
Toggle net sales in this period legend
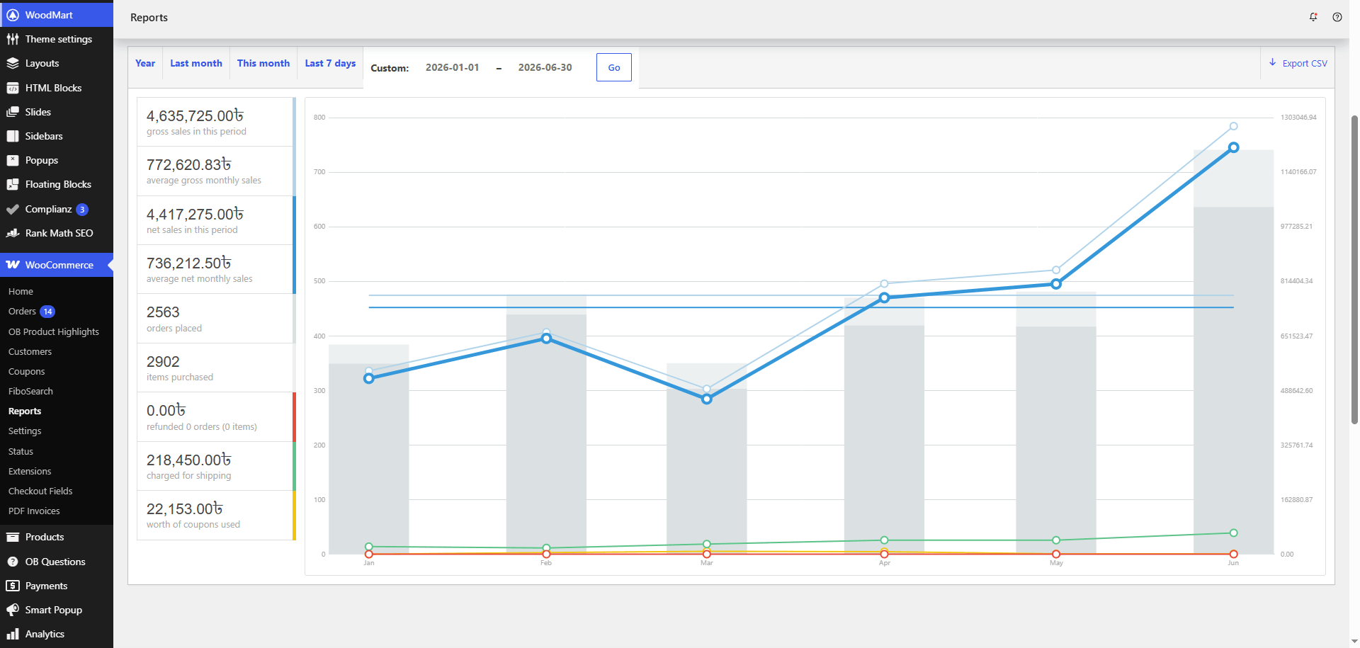(216, 220)
